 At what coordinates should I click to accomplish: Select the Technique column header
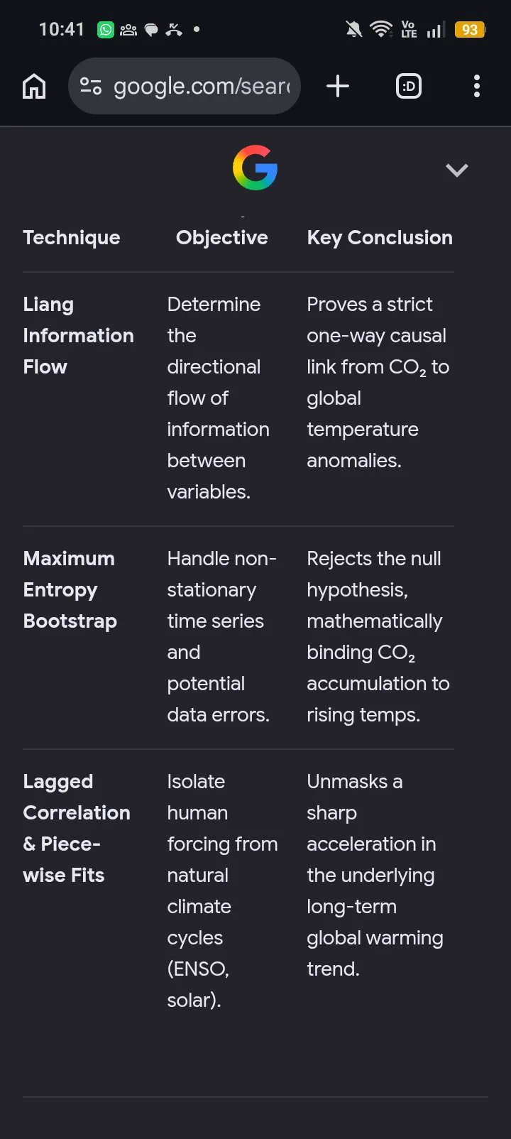click(72, 237)
